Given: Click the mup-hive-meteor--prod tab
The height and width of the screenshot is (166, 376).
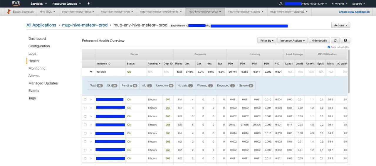Looking at the screenshot, I should tap(205, 12).
